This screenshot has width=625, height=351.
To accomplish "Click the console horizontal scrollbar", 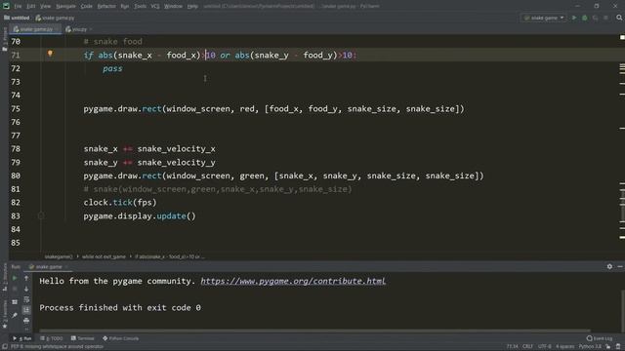I will pyautogui.click(x=314, y=331).
